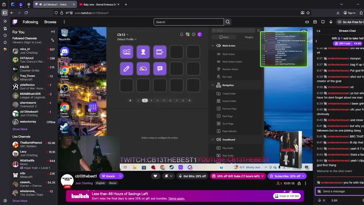Click the address bar URL
The image size is (364, 205).
92,13
